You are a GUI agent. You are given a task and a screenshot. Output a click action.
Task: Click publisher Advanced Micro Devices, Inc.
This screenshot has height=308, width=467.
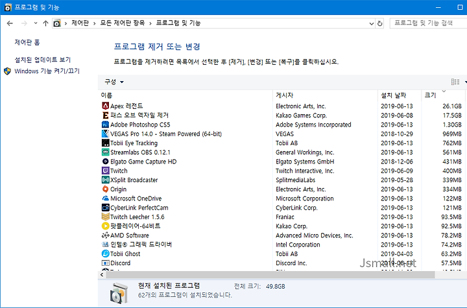[314, 235]
